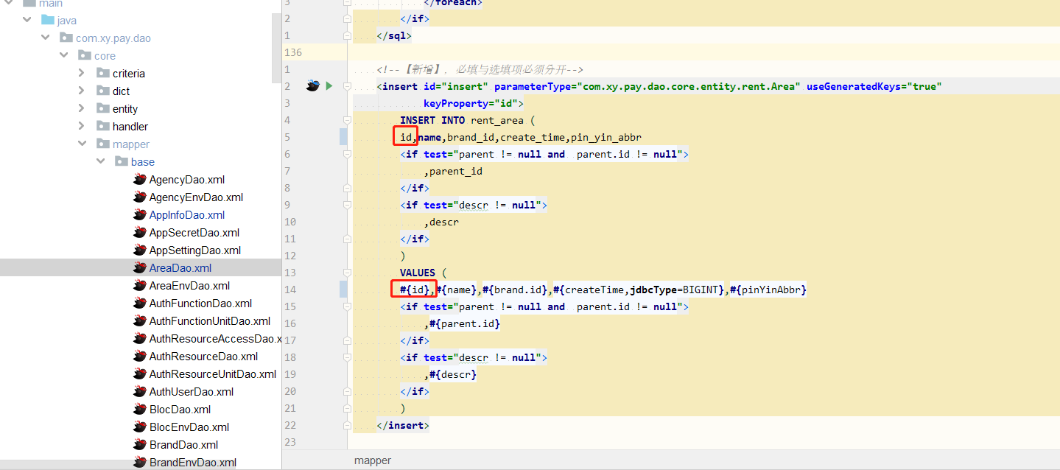The image size is (1060, 470).
Task: Click the '#{parent.id}' parameter text
Action: click(x=465, y=323)
